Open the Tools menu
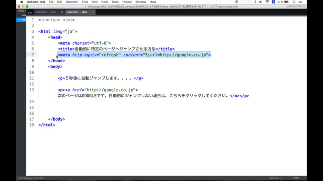This screenshot has width=323, height=181. (115, 2)
